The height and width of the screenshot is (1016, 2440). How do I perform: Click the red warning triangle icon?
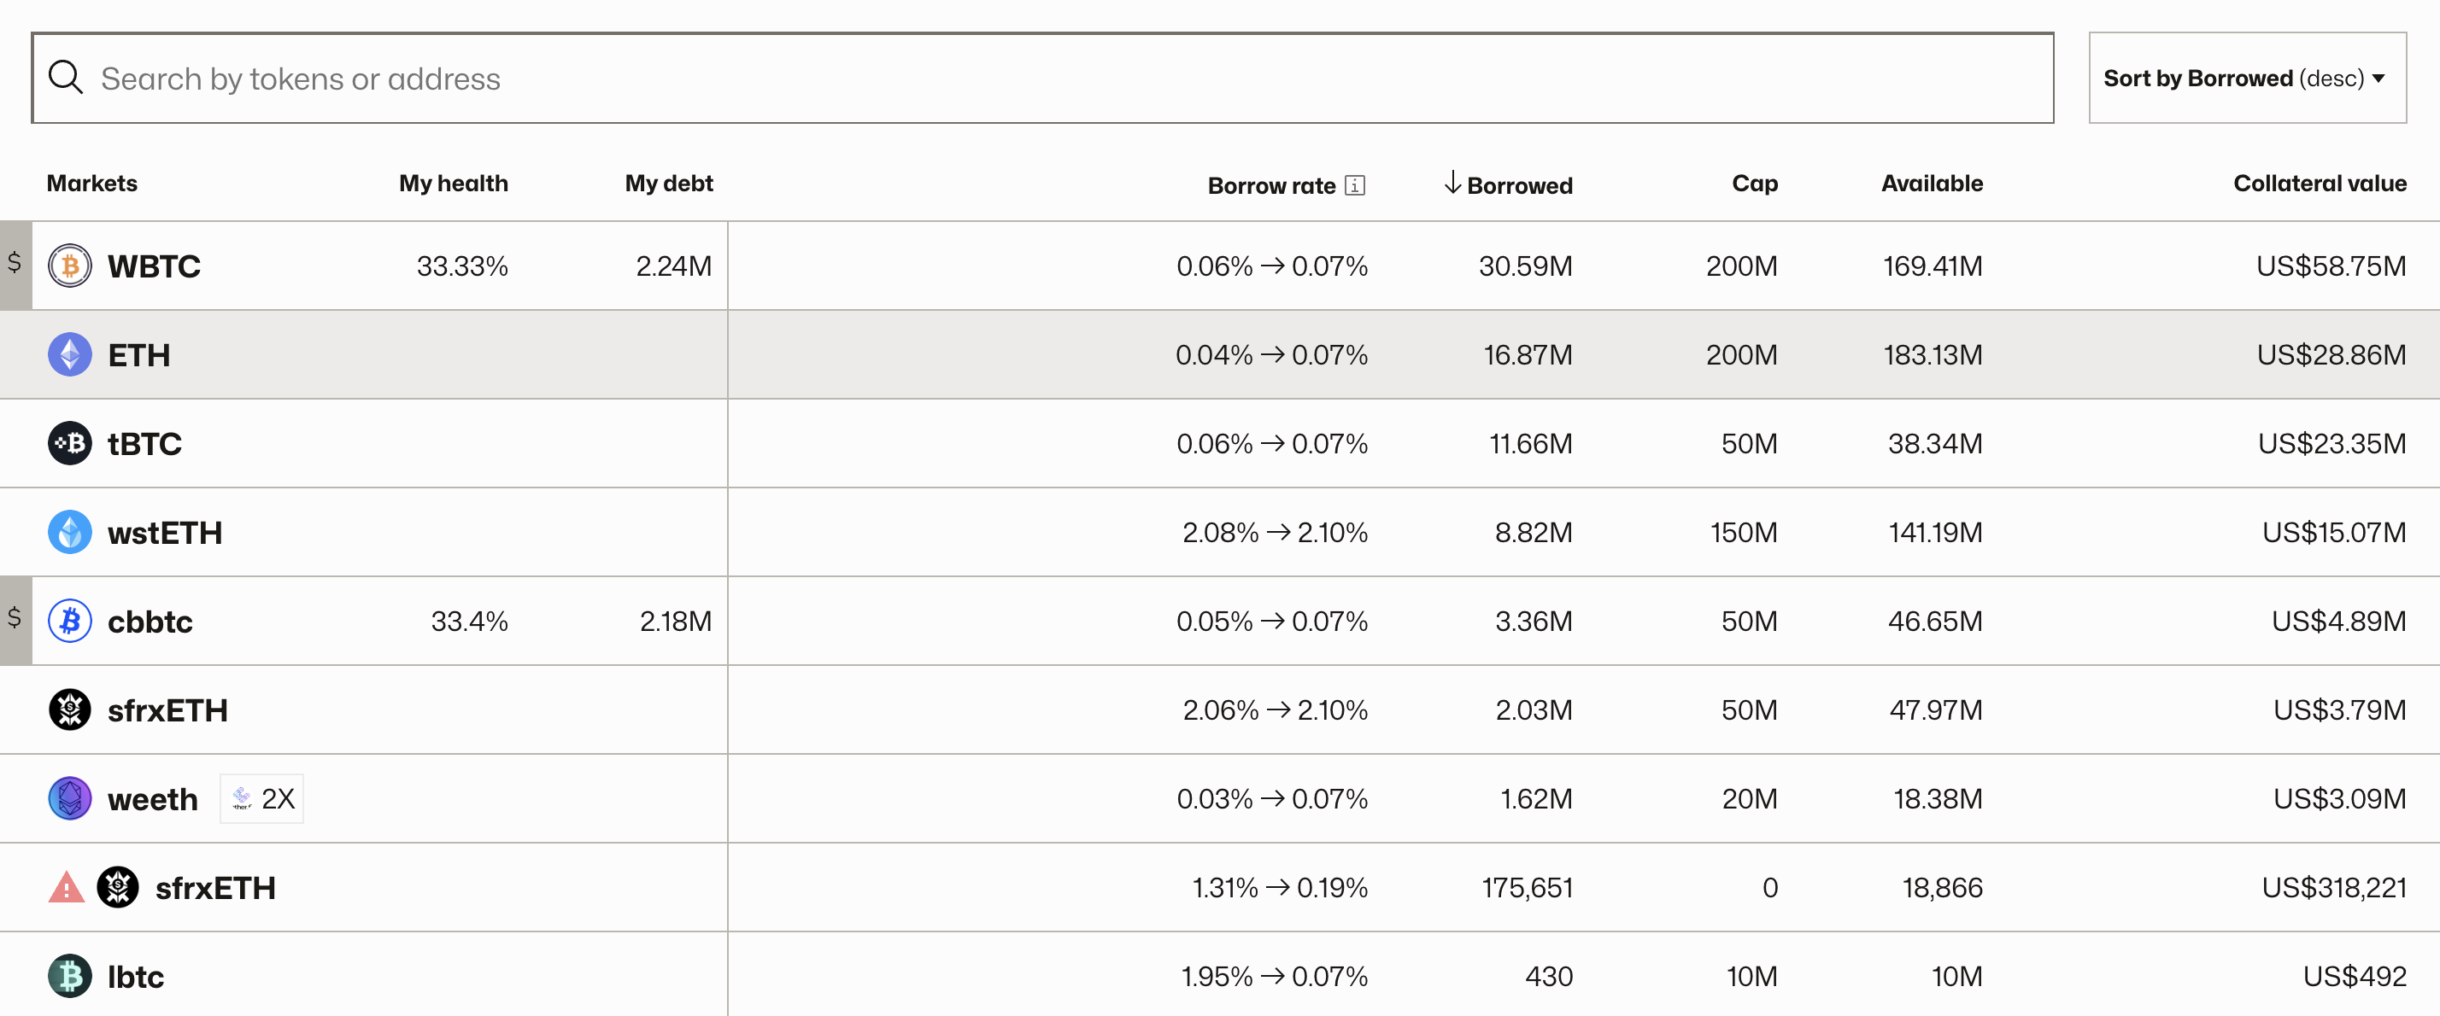point(67,888)
